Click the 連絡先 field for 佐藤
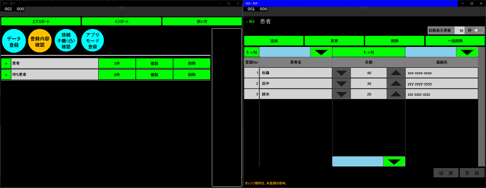The width and height of the screenshot is (486, 188). 441,73
